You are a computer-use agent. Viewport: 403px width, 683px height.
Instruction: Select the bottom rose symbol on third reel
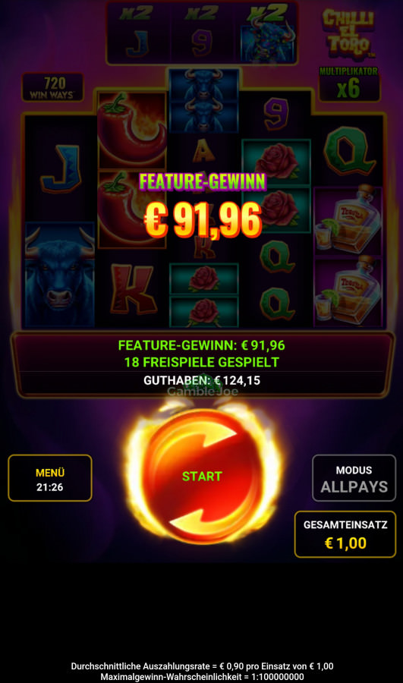pyautogui.click(x=204, y=311)
